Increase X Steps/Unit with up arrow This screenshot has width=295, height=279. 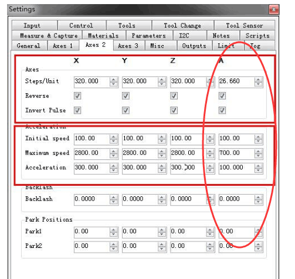click(114, 80)
